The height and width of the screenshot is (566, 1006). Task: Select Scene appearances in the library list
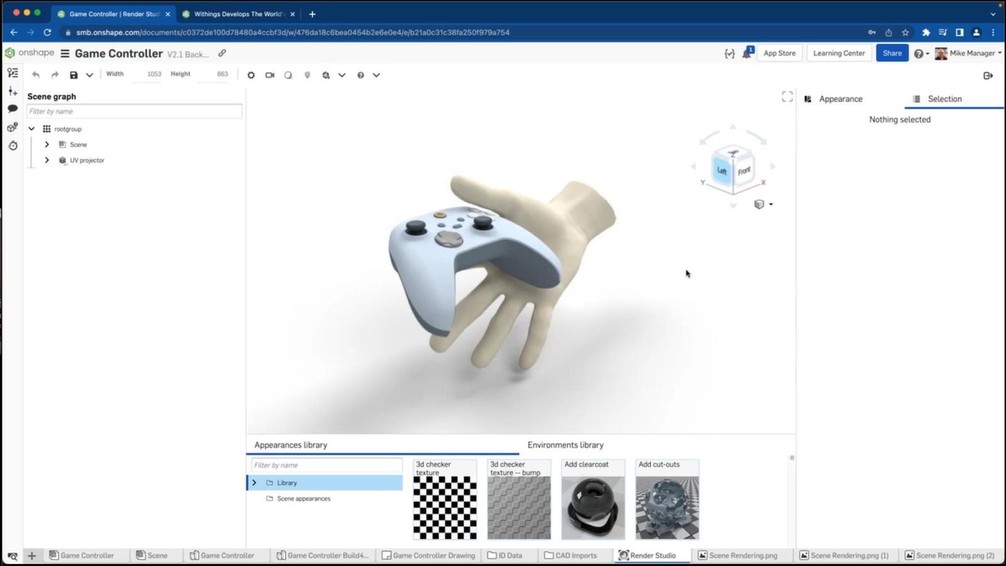pos(303,498)
